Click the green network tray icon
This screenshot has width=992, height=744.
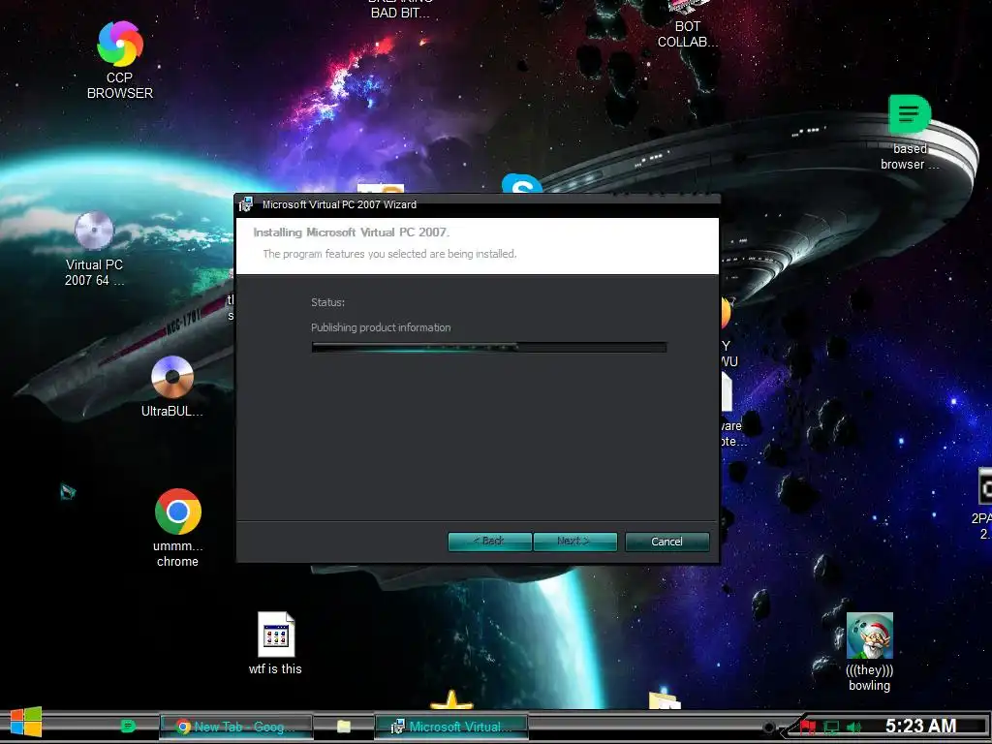click(831, 728)
